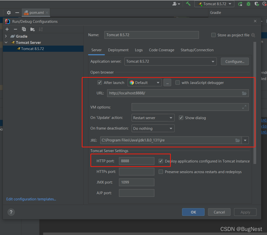Click the Cancel button

219,212
